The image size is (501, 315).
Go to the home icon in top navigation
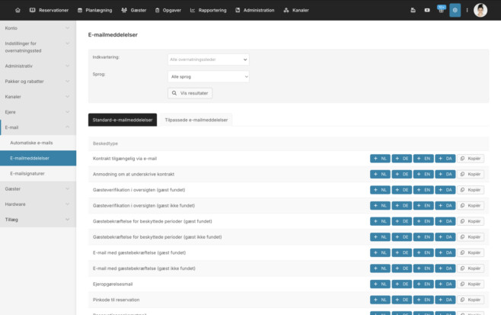18,10
